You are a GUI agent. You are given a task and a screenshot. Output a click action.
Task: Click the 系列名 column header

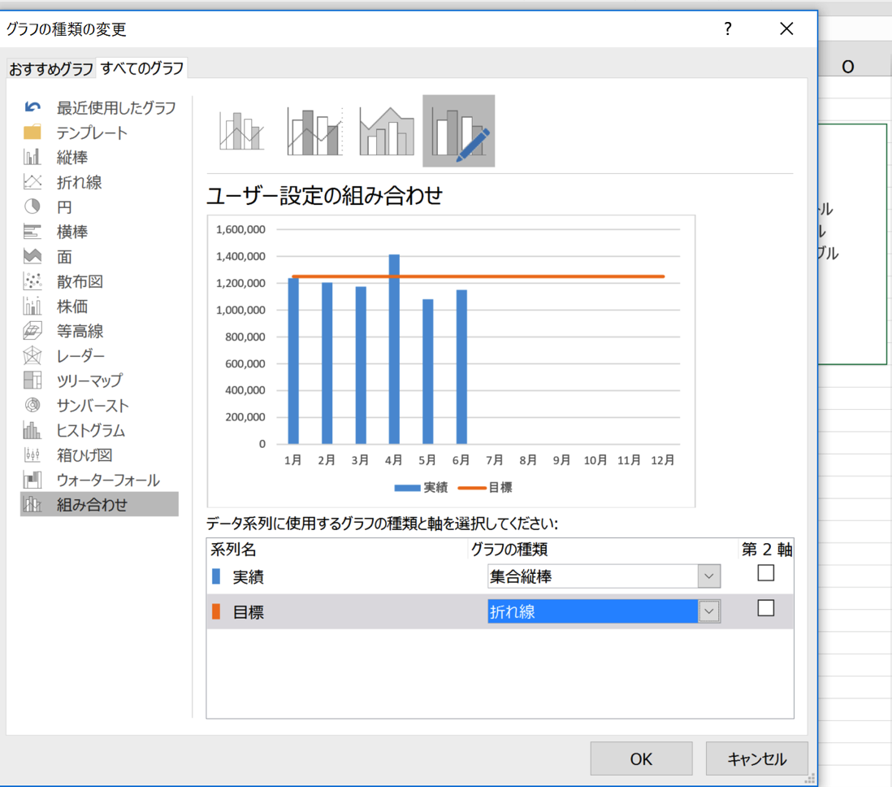tap(233, 550)
